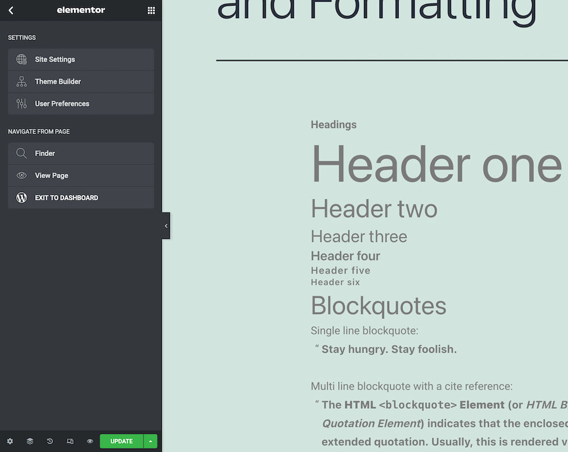The image size is (568, 452).
Task: Click the elementor logo title
Action: [81, 10]
